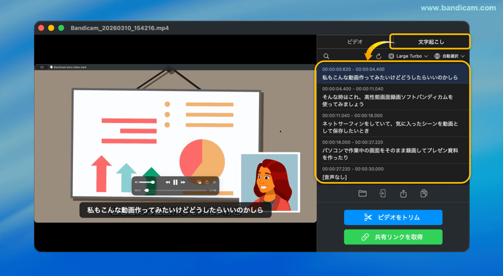Click the import arrow-into-box icon
503x276 pixels.
tap(382, 193)
